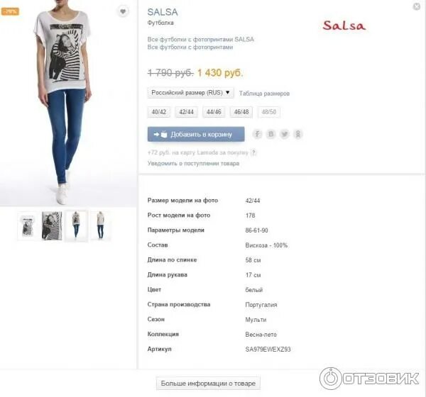
Task: Share product on Twitter
Action: tap(285, 134)
